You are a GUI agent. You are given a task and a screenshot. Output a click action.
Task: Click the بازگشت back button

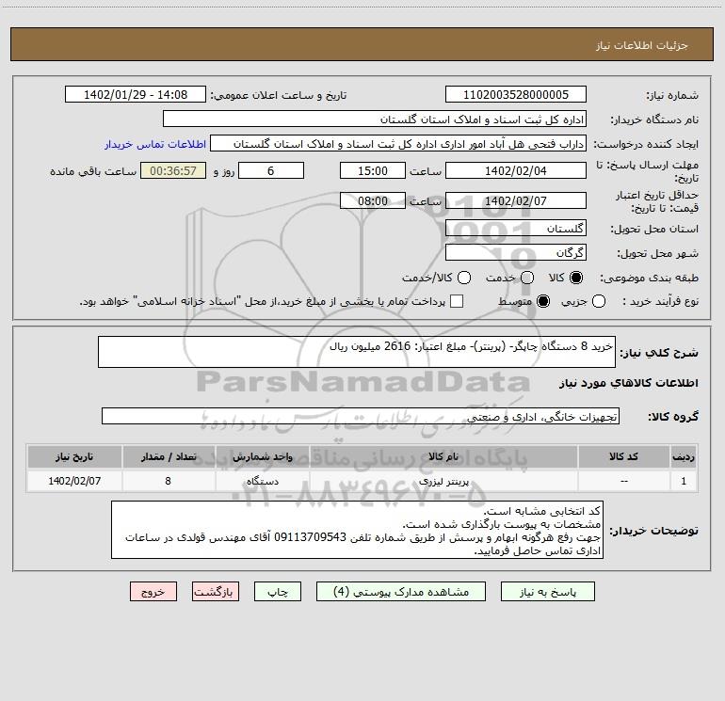tap(216, 592)
